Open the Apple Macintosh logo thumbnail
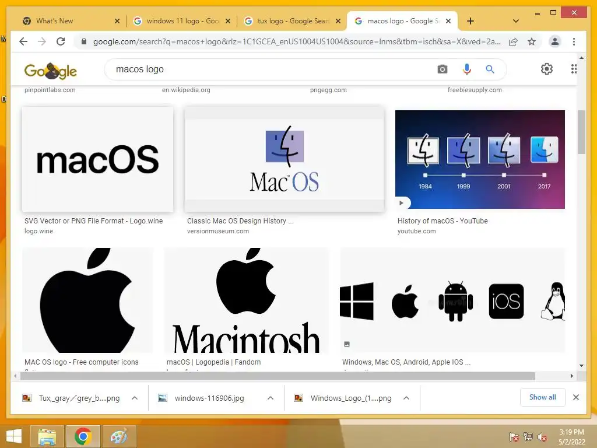 pos(247,300)
